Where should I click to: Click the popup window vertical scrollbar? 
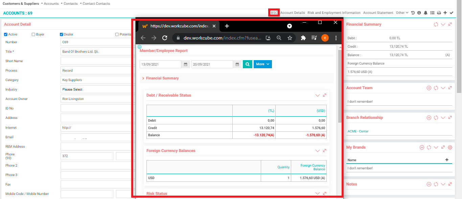click(340, 86)
